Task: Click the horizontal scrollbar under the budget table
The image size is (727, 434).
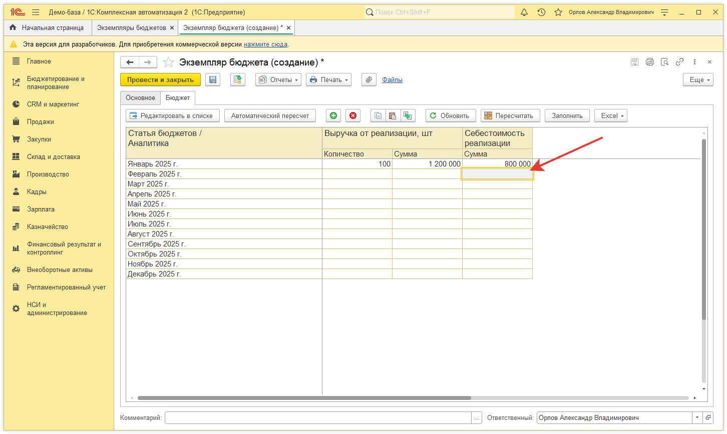Action: point(304,398)
